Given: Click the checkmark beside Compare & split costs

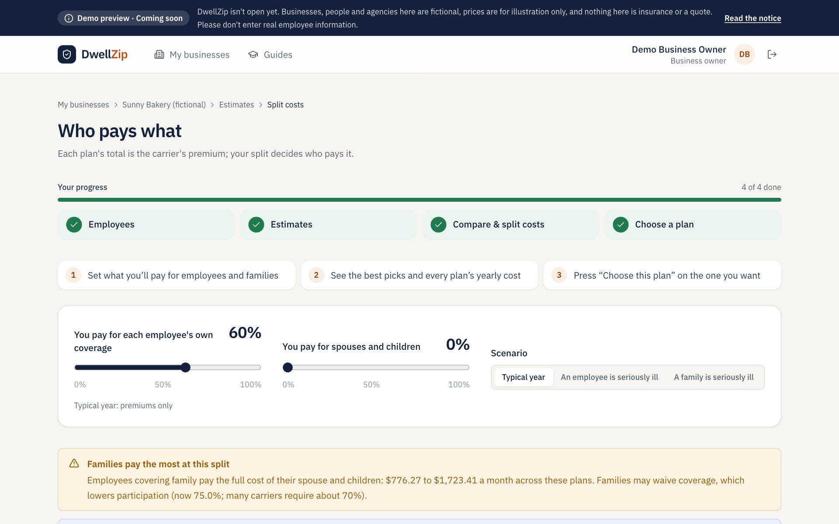Looking at the screenshot, I should click(x=438, y=224).
